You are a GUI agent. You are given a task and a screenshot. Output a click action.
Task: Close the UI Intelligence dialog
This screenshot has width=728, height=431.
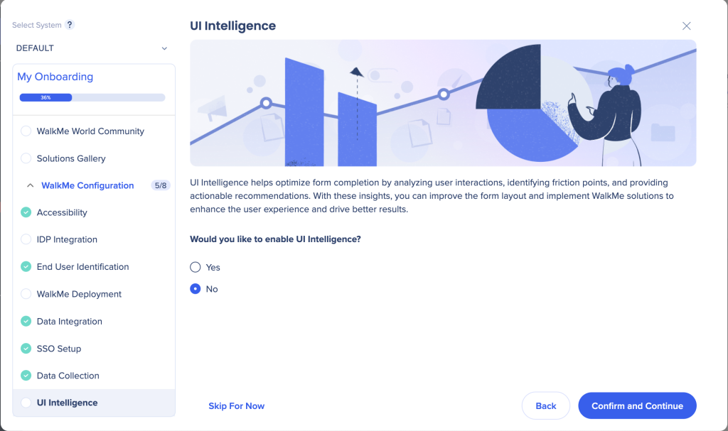coord(686,26)
